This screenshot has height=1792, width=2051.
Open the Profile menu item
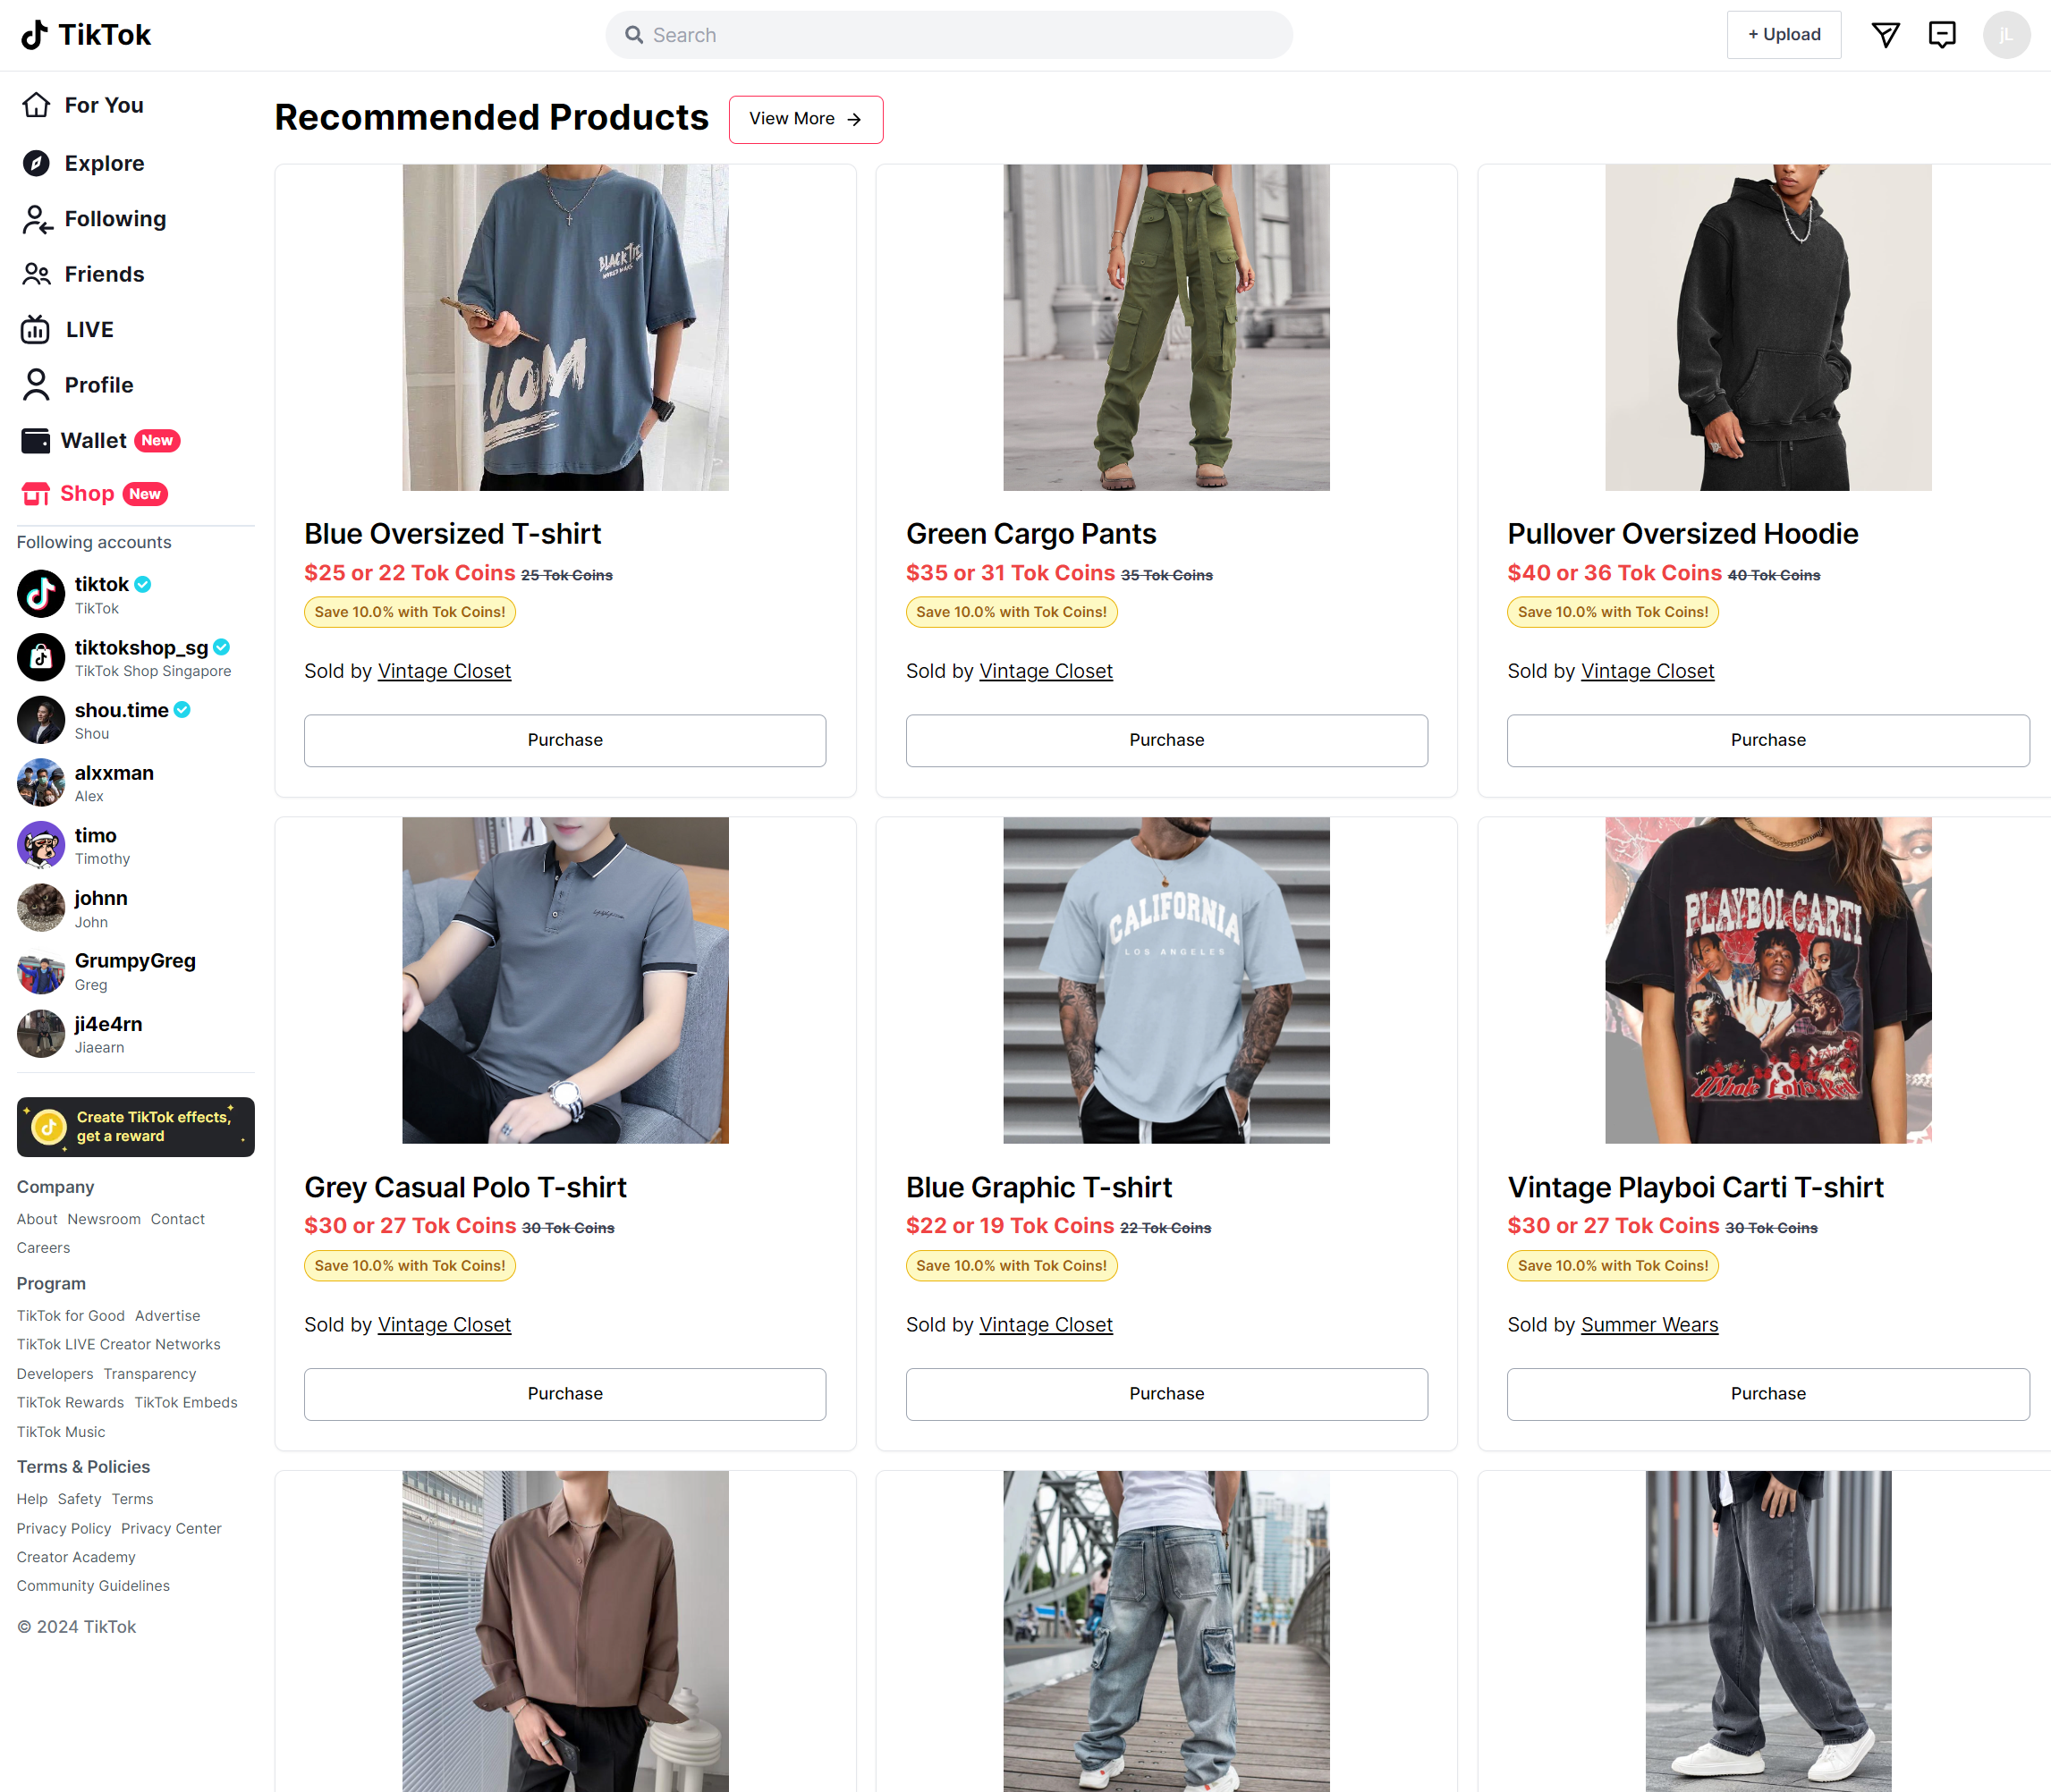(98, 385)
